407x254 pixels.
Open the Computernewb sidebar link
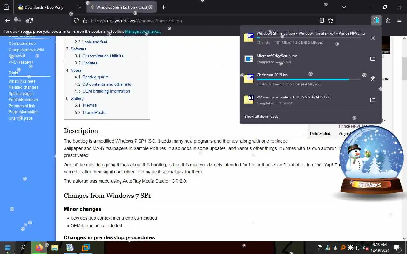pos(22,43)
